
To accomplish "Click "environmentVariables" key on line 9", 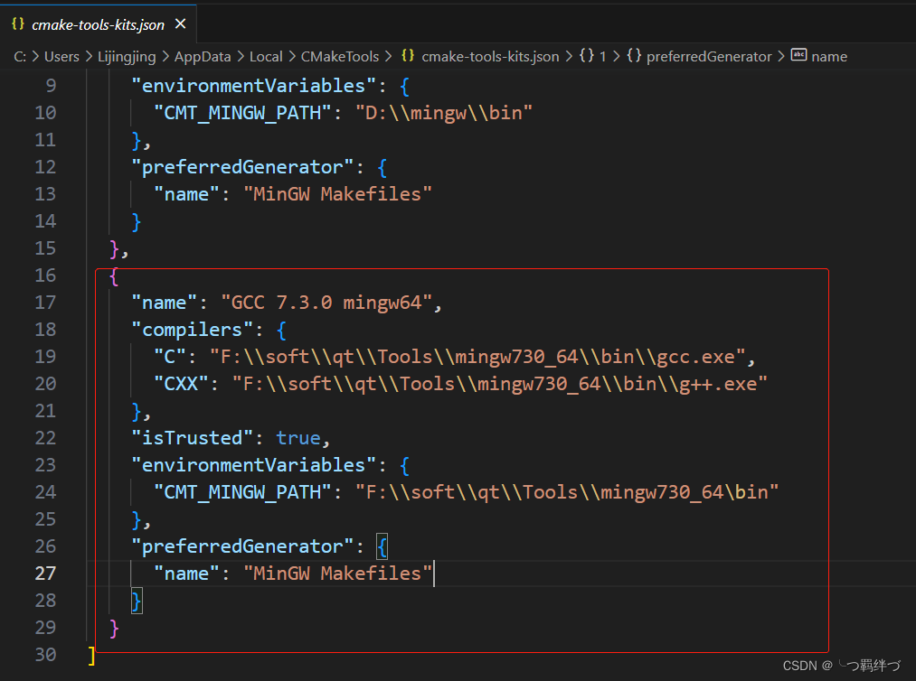I will coord(253,86).
